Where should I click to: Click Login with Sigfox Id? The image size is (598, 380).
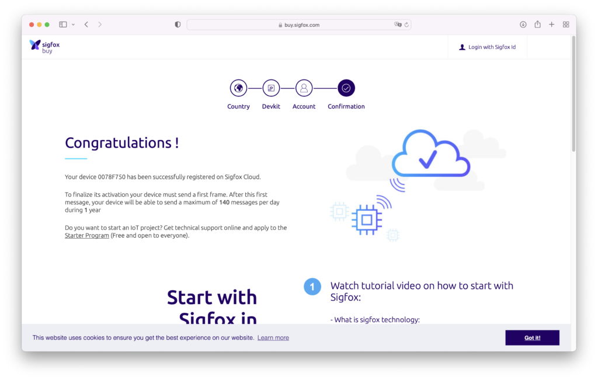(487, 47)
